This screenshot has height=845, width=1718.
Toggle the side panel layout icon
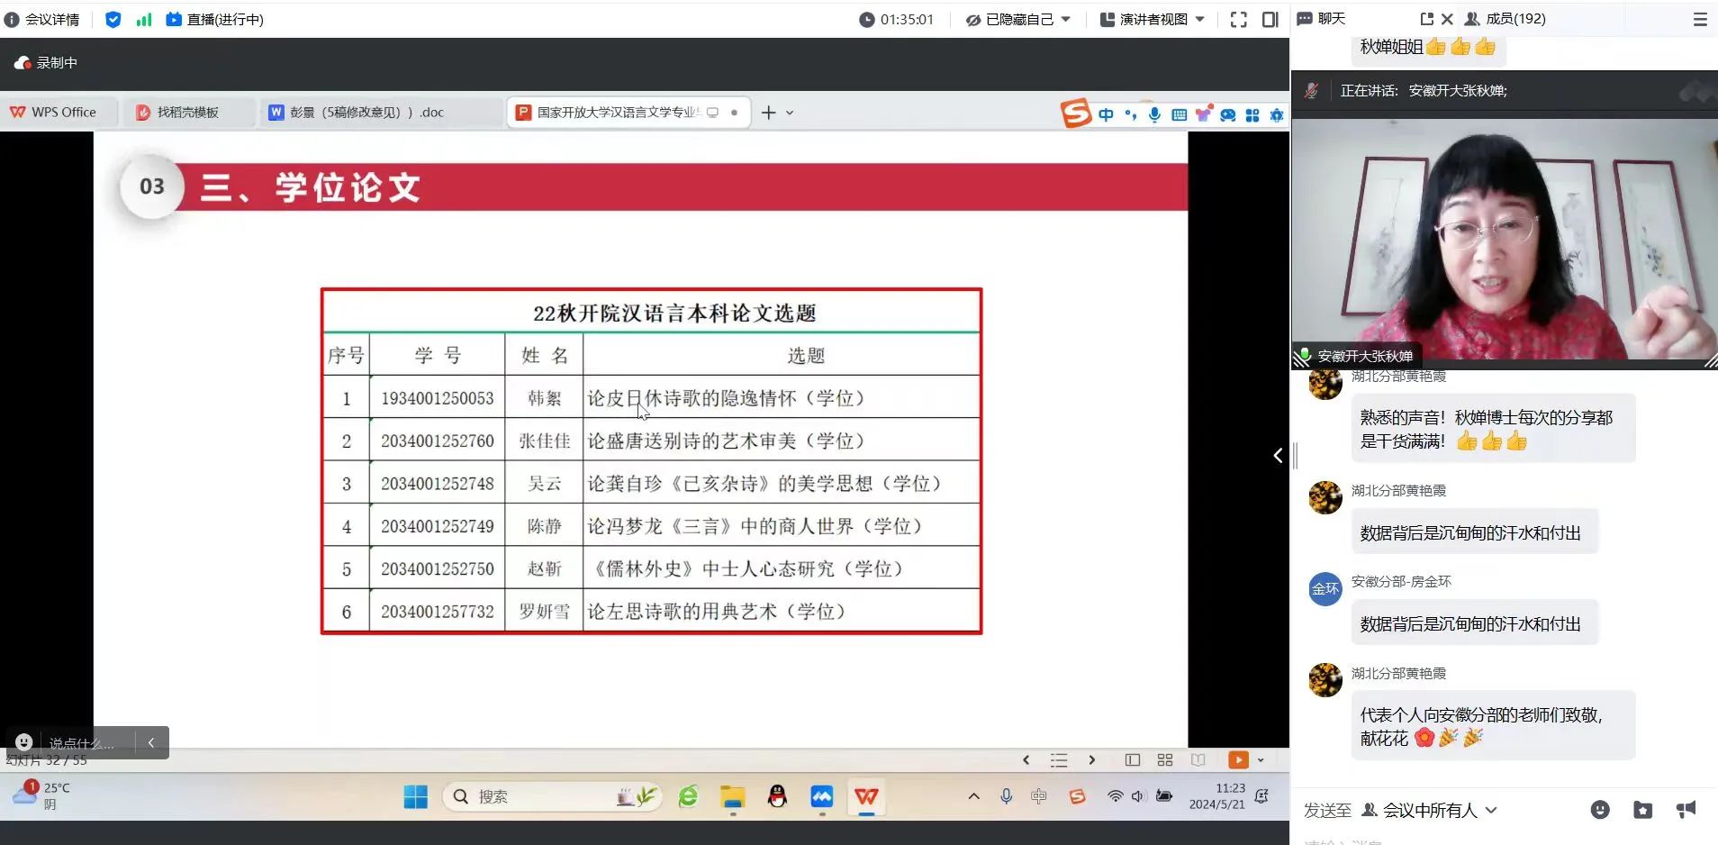tap(1270, 20)
